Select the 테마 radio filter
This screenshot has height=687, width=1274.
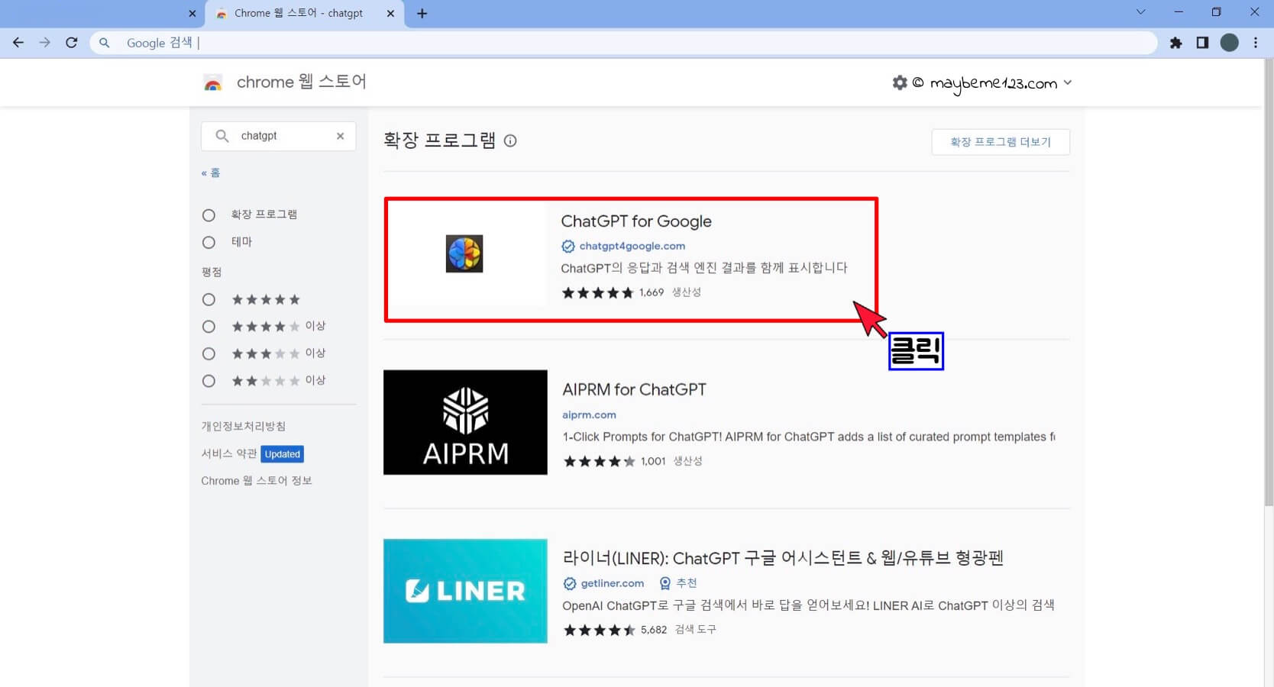[209, 242]
